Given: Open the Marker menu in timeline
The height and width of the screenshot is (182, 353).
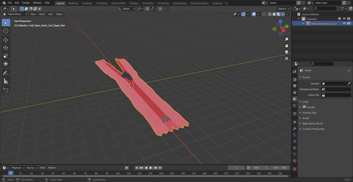Looking at the screenshot, I should tap(52, 168).
